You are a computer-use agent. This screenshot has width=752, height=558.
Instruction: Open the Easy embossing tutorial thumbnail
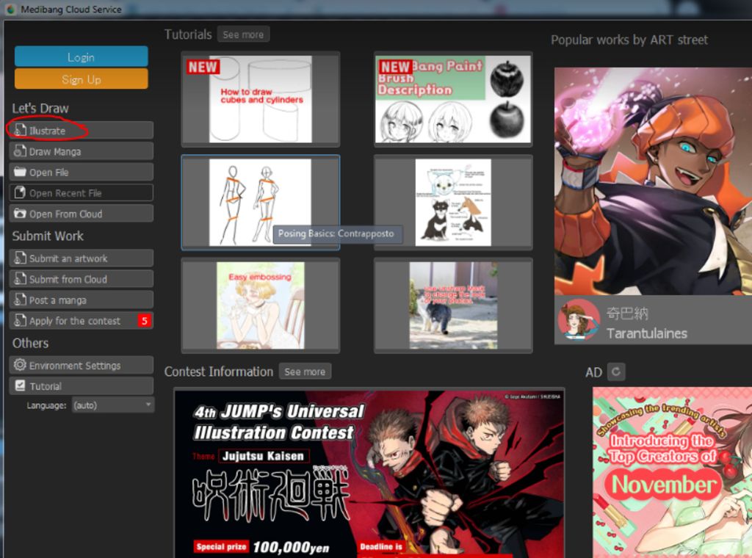pyautogui.click(x=261, y=305)
